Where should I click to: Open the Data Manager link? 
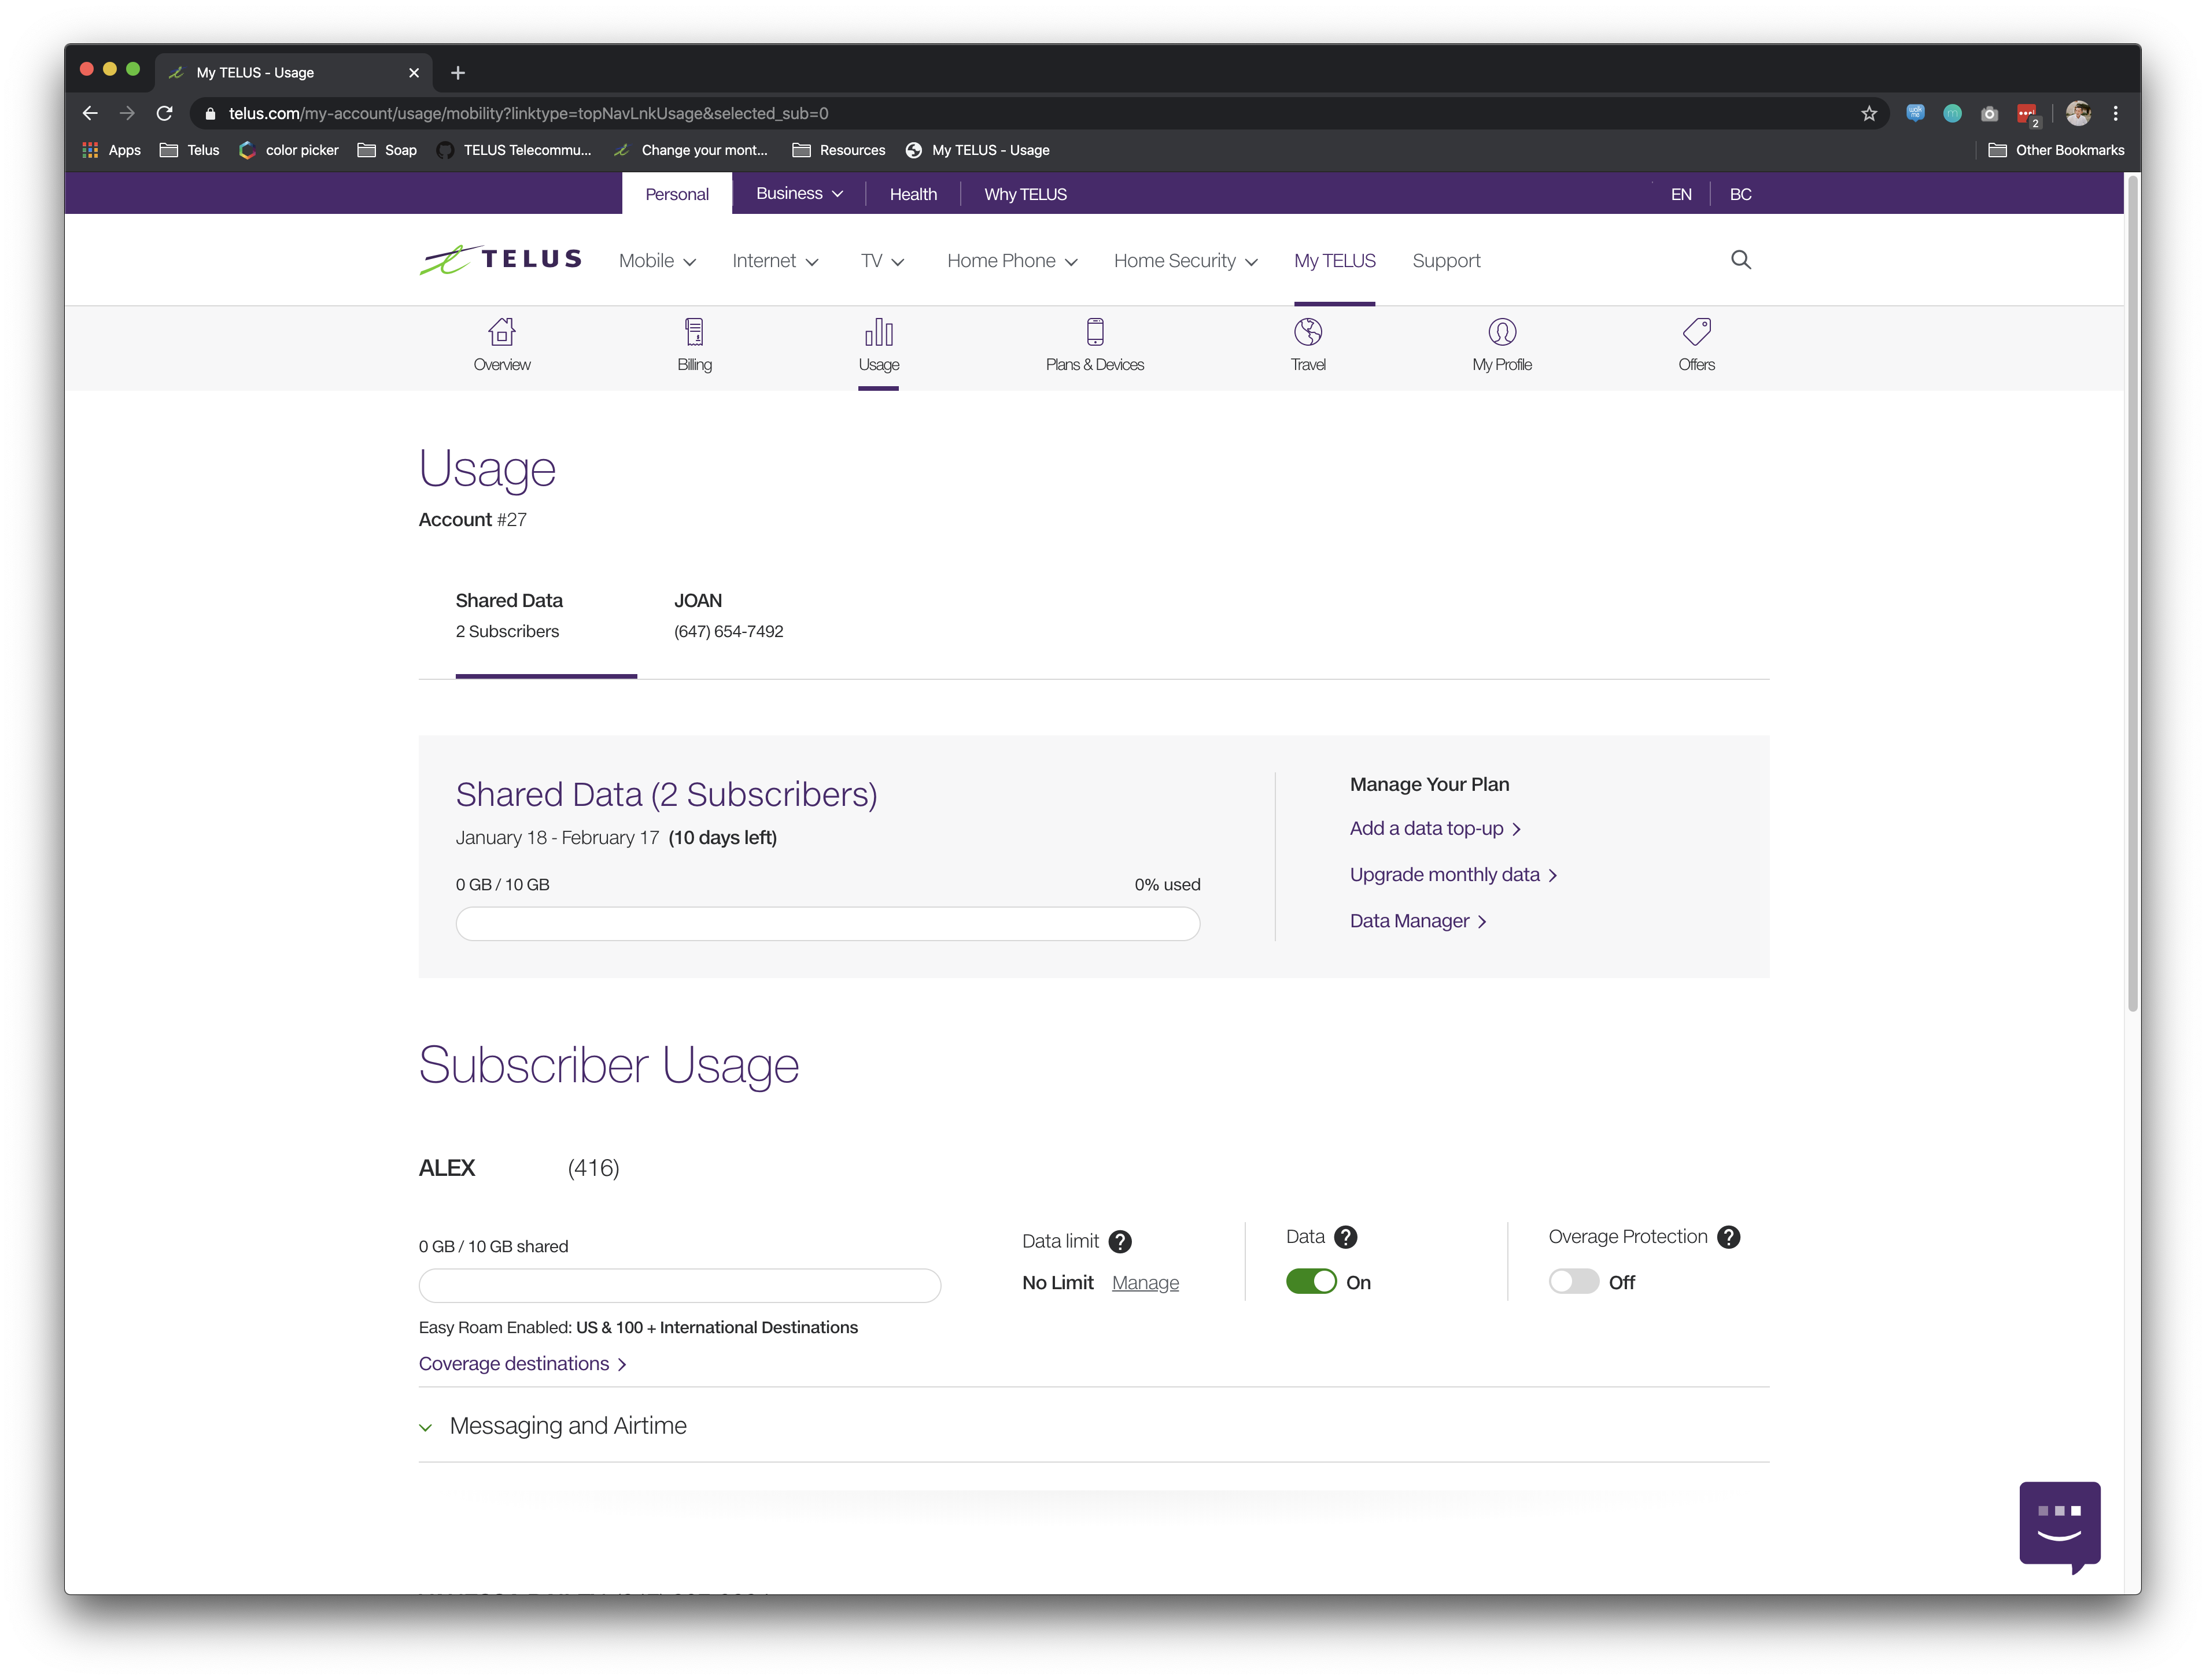click(x=1418, y=921)
